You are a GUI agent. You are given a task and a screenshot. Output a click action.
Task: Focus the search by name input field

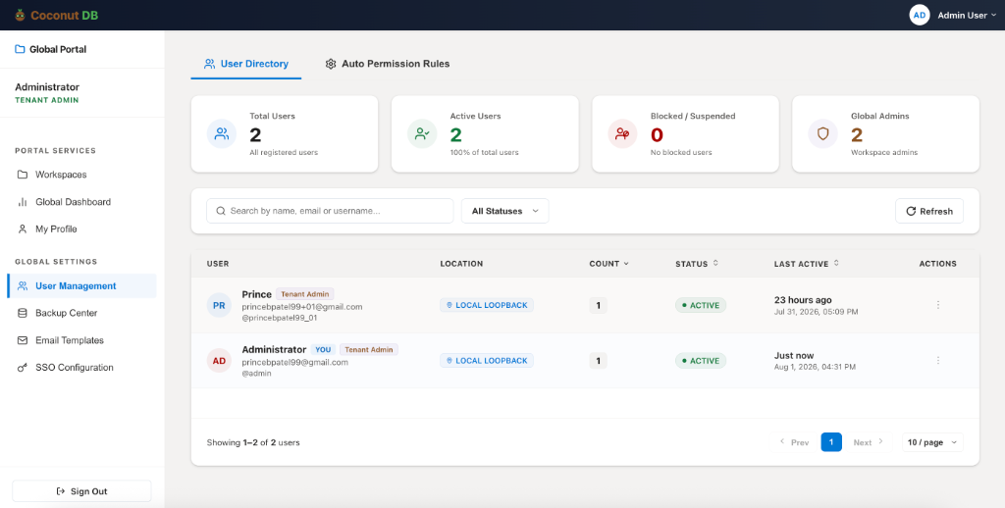330,211
